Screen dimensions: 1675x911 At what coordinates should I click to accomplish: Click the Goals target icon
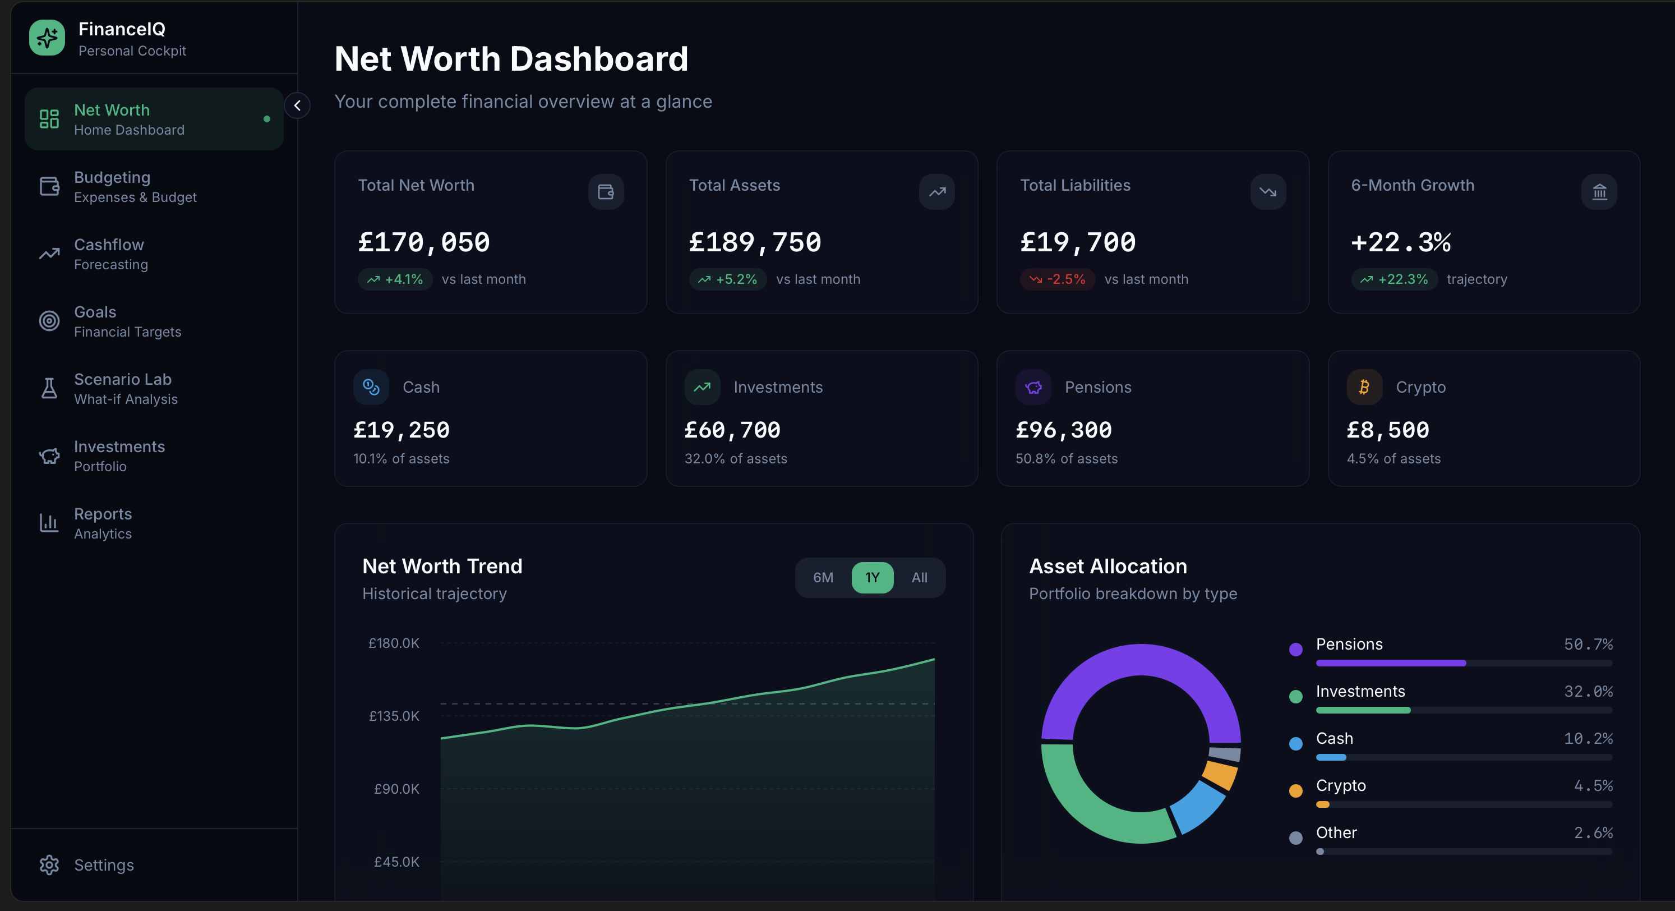(48, 320)
